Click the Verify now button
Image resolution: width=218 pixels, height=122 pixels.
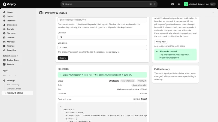tap(161, 42)
